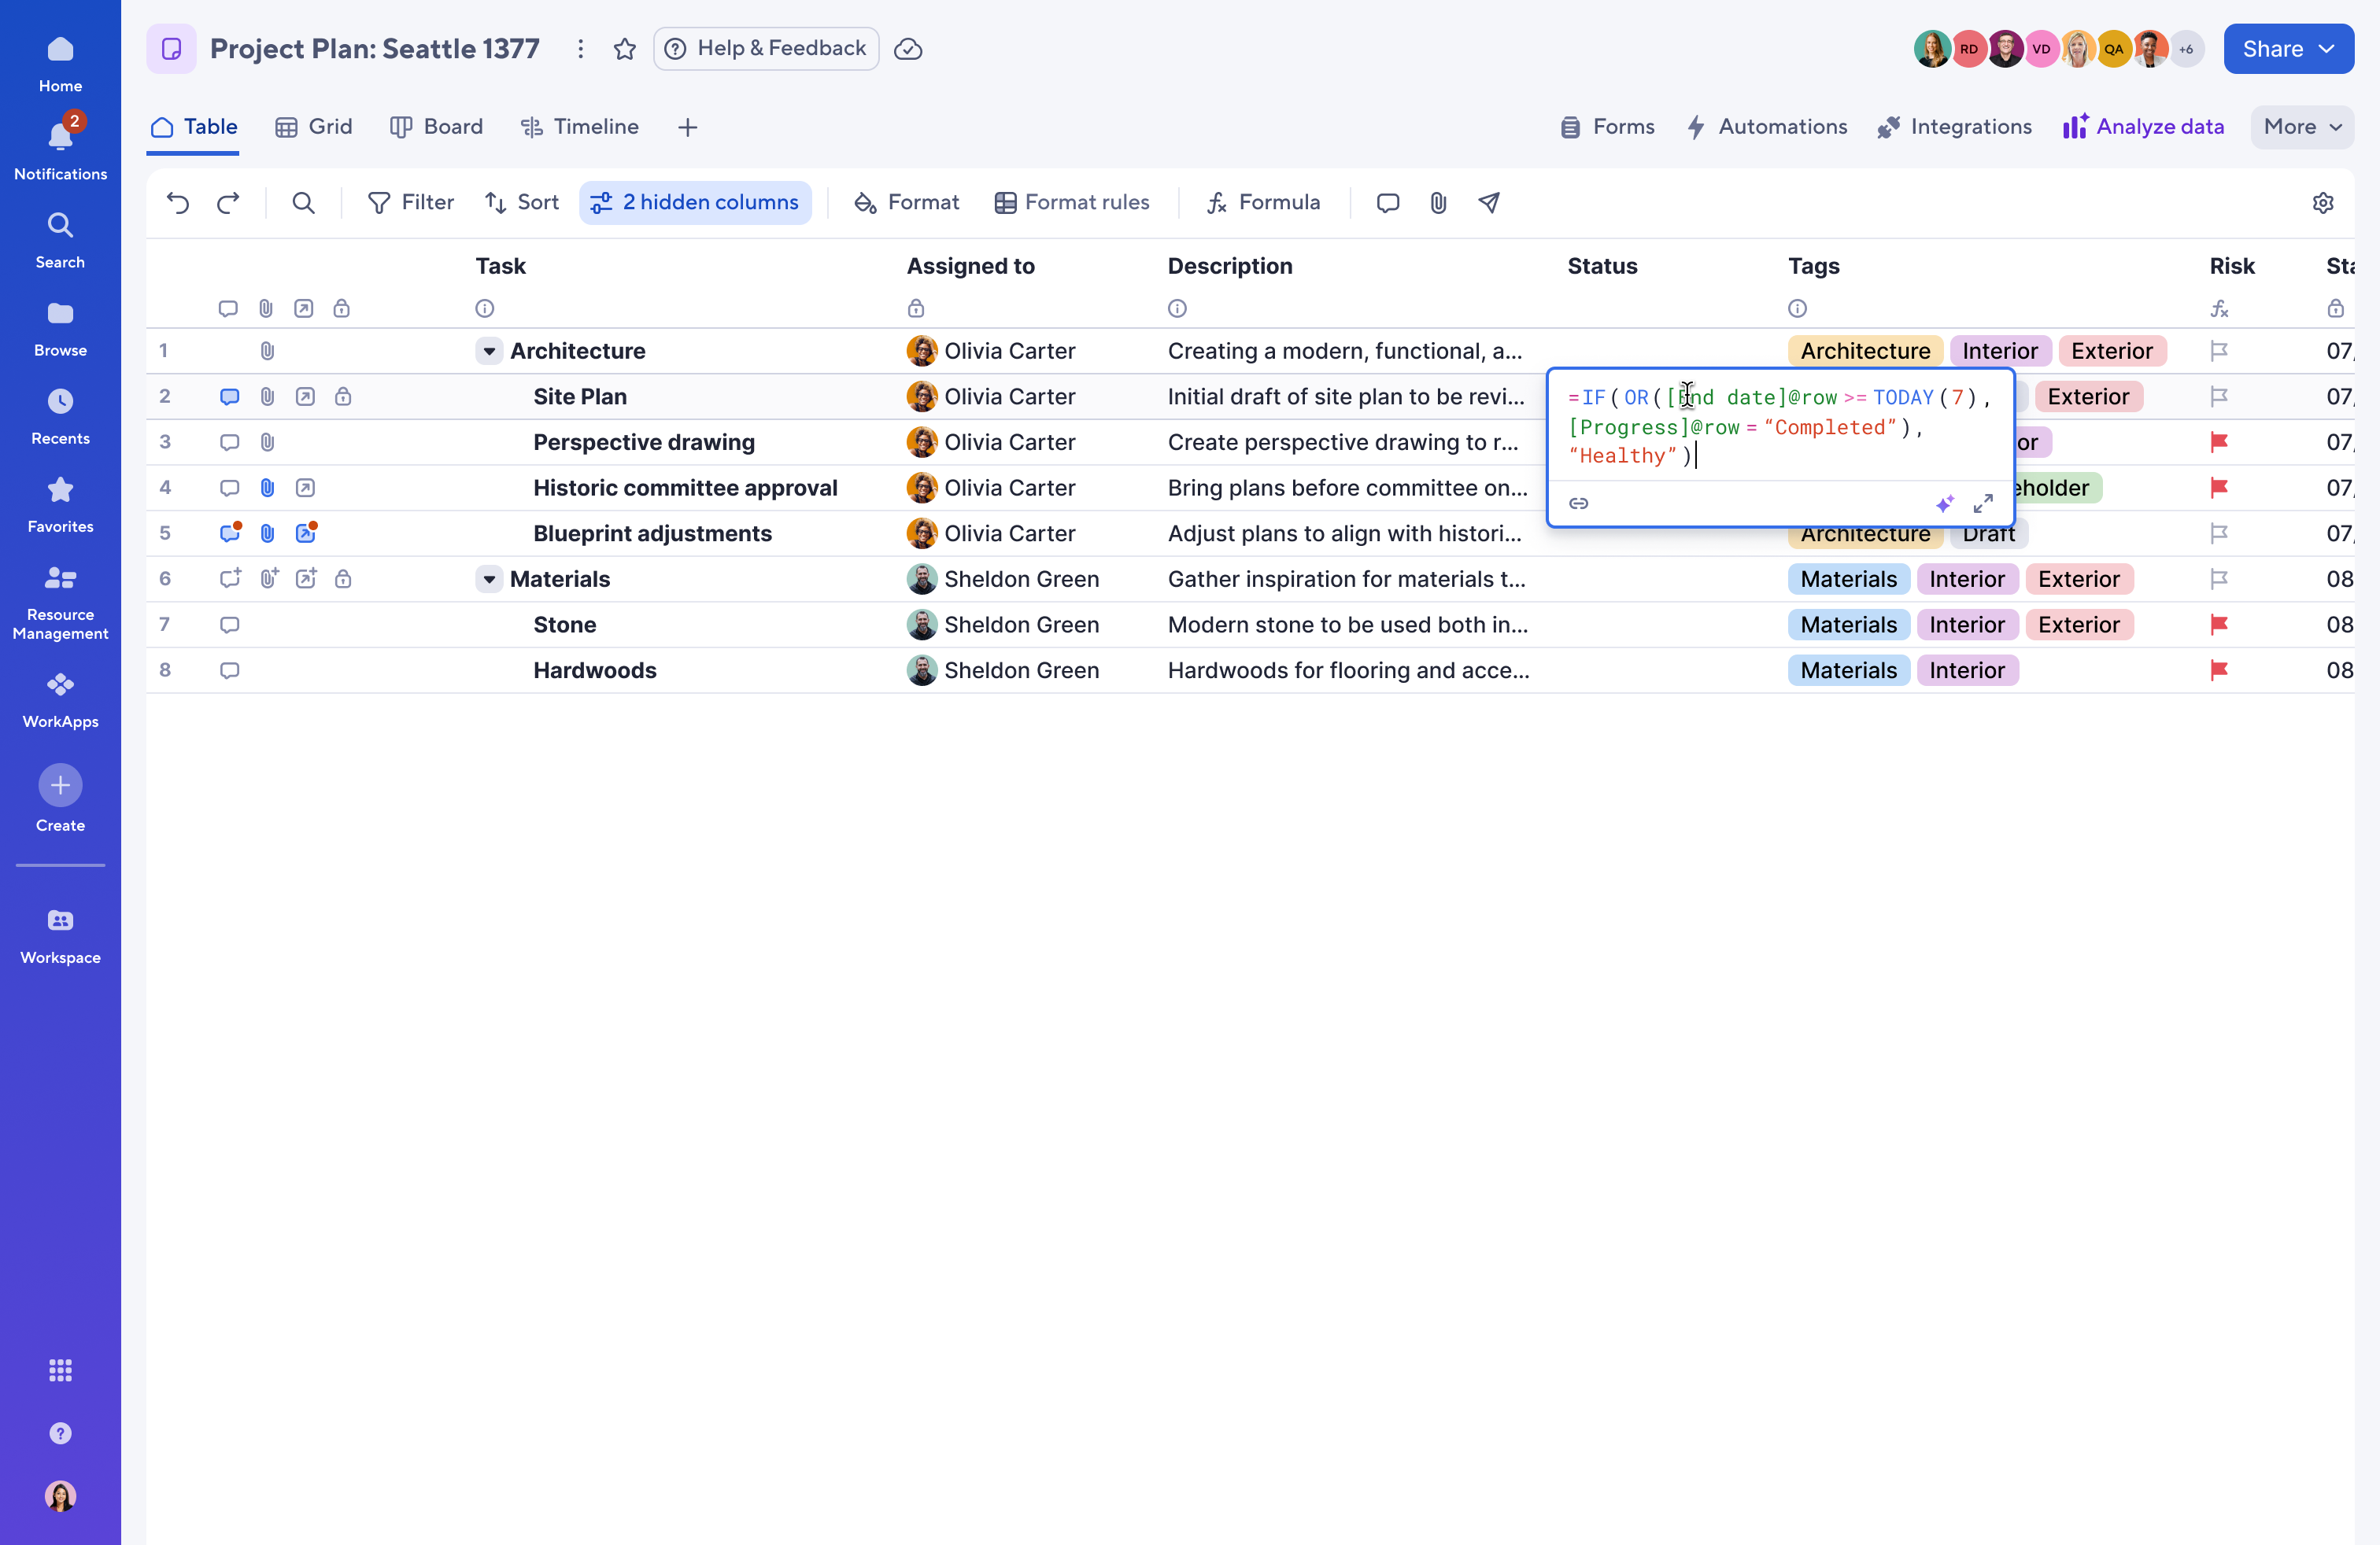Switch to the Board view tab
The height and width of the screenshot is (1545, 2380).
pyautogui.click(x=437, y=127)
